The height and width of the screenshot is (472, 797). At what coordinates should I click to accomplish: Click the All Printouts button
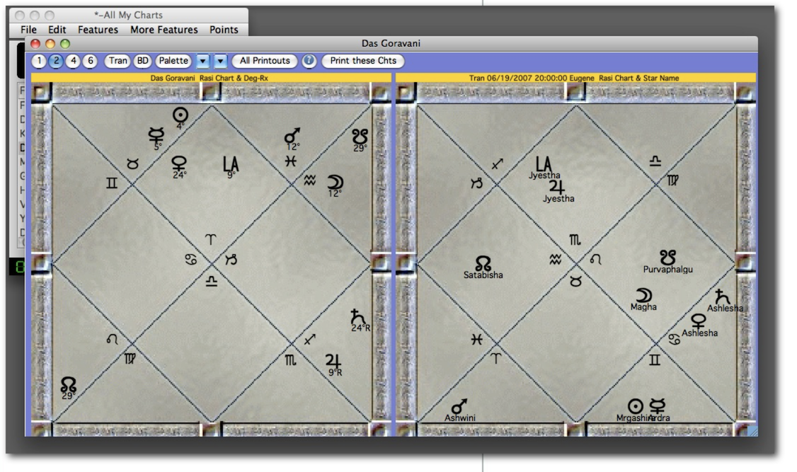(x=265, y=61)
